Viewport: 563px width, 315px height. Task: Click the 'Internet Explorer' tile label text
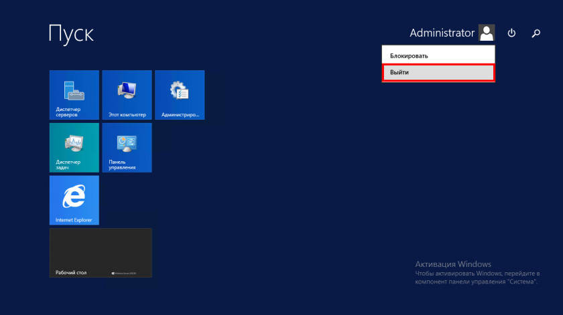point(74,219)
